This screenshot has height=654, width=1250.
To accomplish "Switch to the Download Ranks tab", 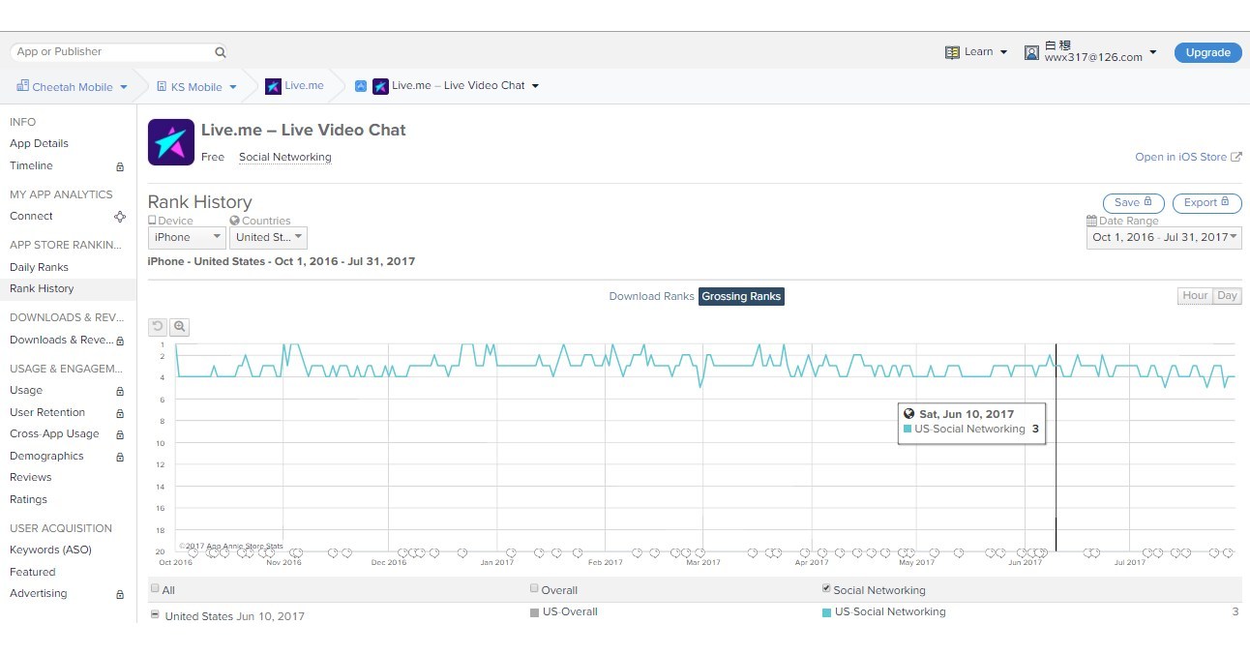I will [651, 296].
